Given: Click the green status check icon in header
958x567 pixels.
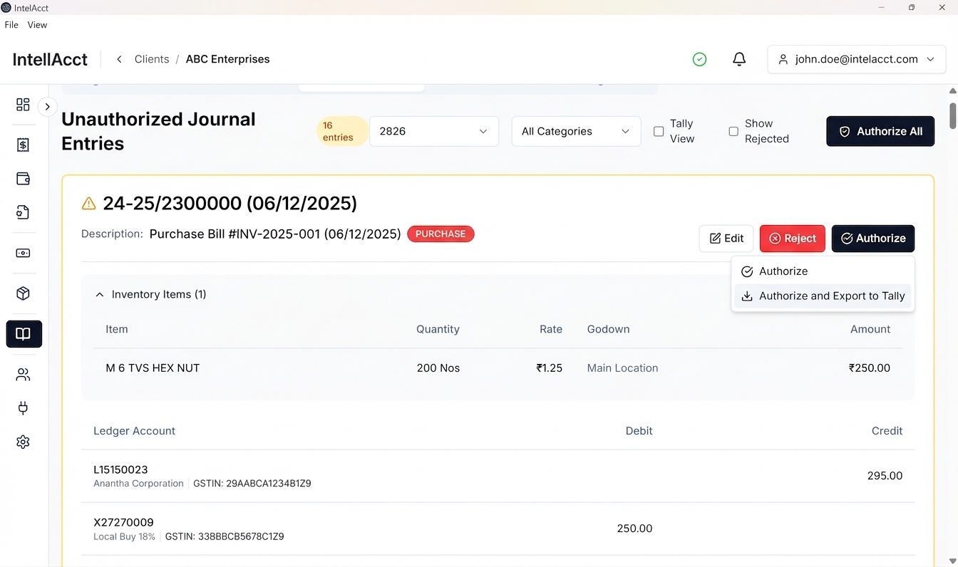Looking at the screenshot, I should pyautogui.click(x=699, y=59).
